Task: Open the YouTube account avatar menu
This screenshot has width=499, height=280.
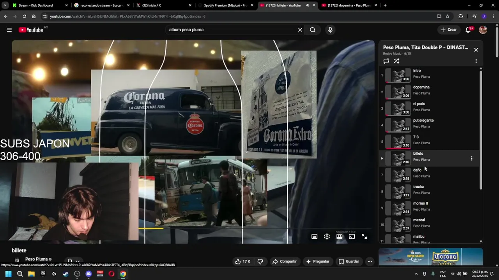Action: pyautogui.click(x=483, y=30)
